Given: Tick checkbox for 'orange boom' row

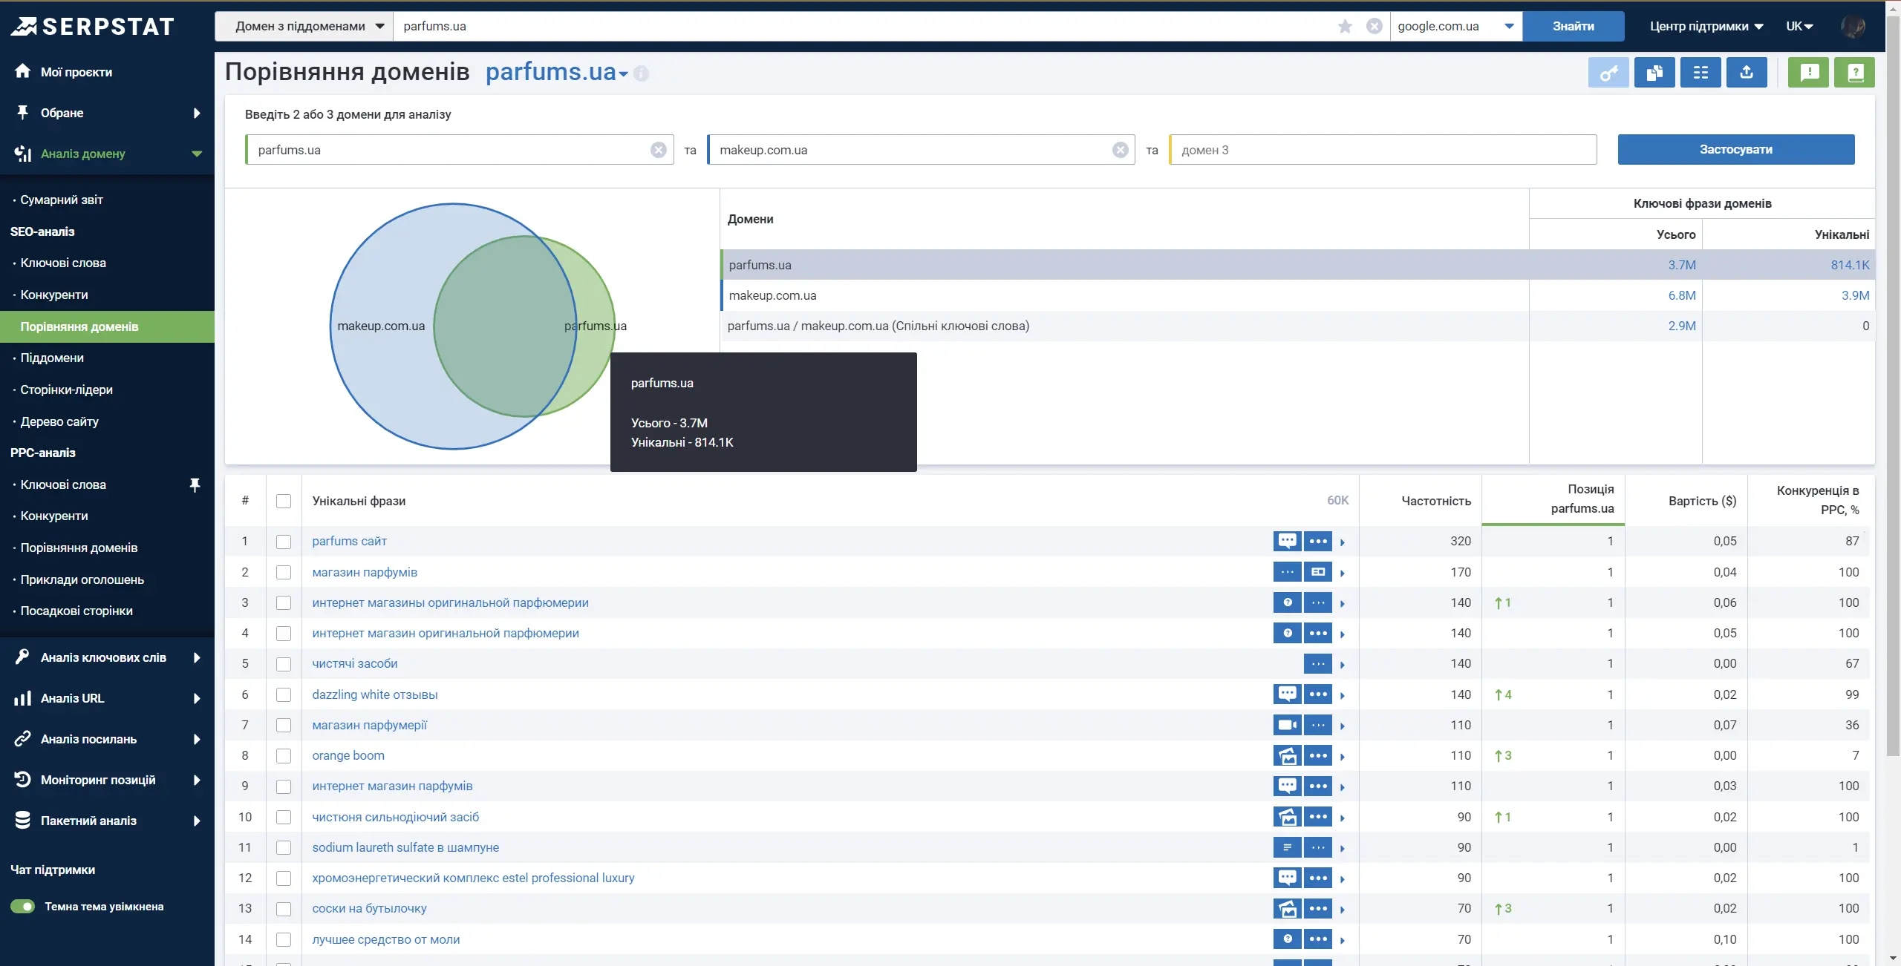Looking at the screenshot, I should pos(284,756).
